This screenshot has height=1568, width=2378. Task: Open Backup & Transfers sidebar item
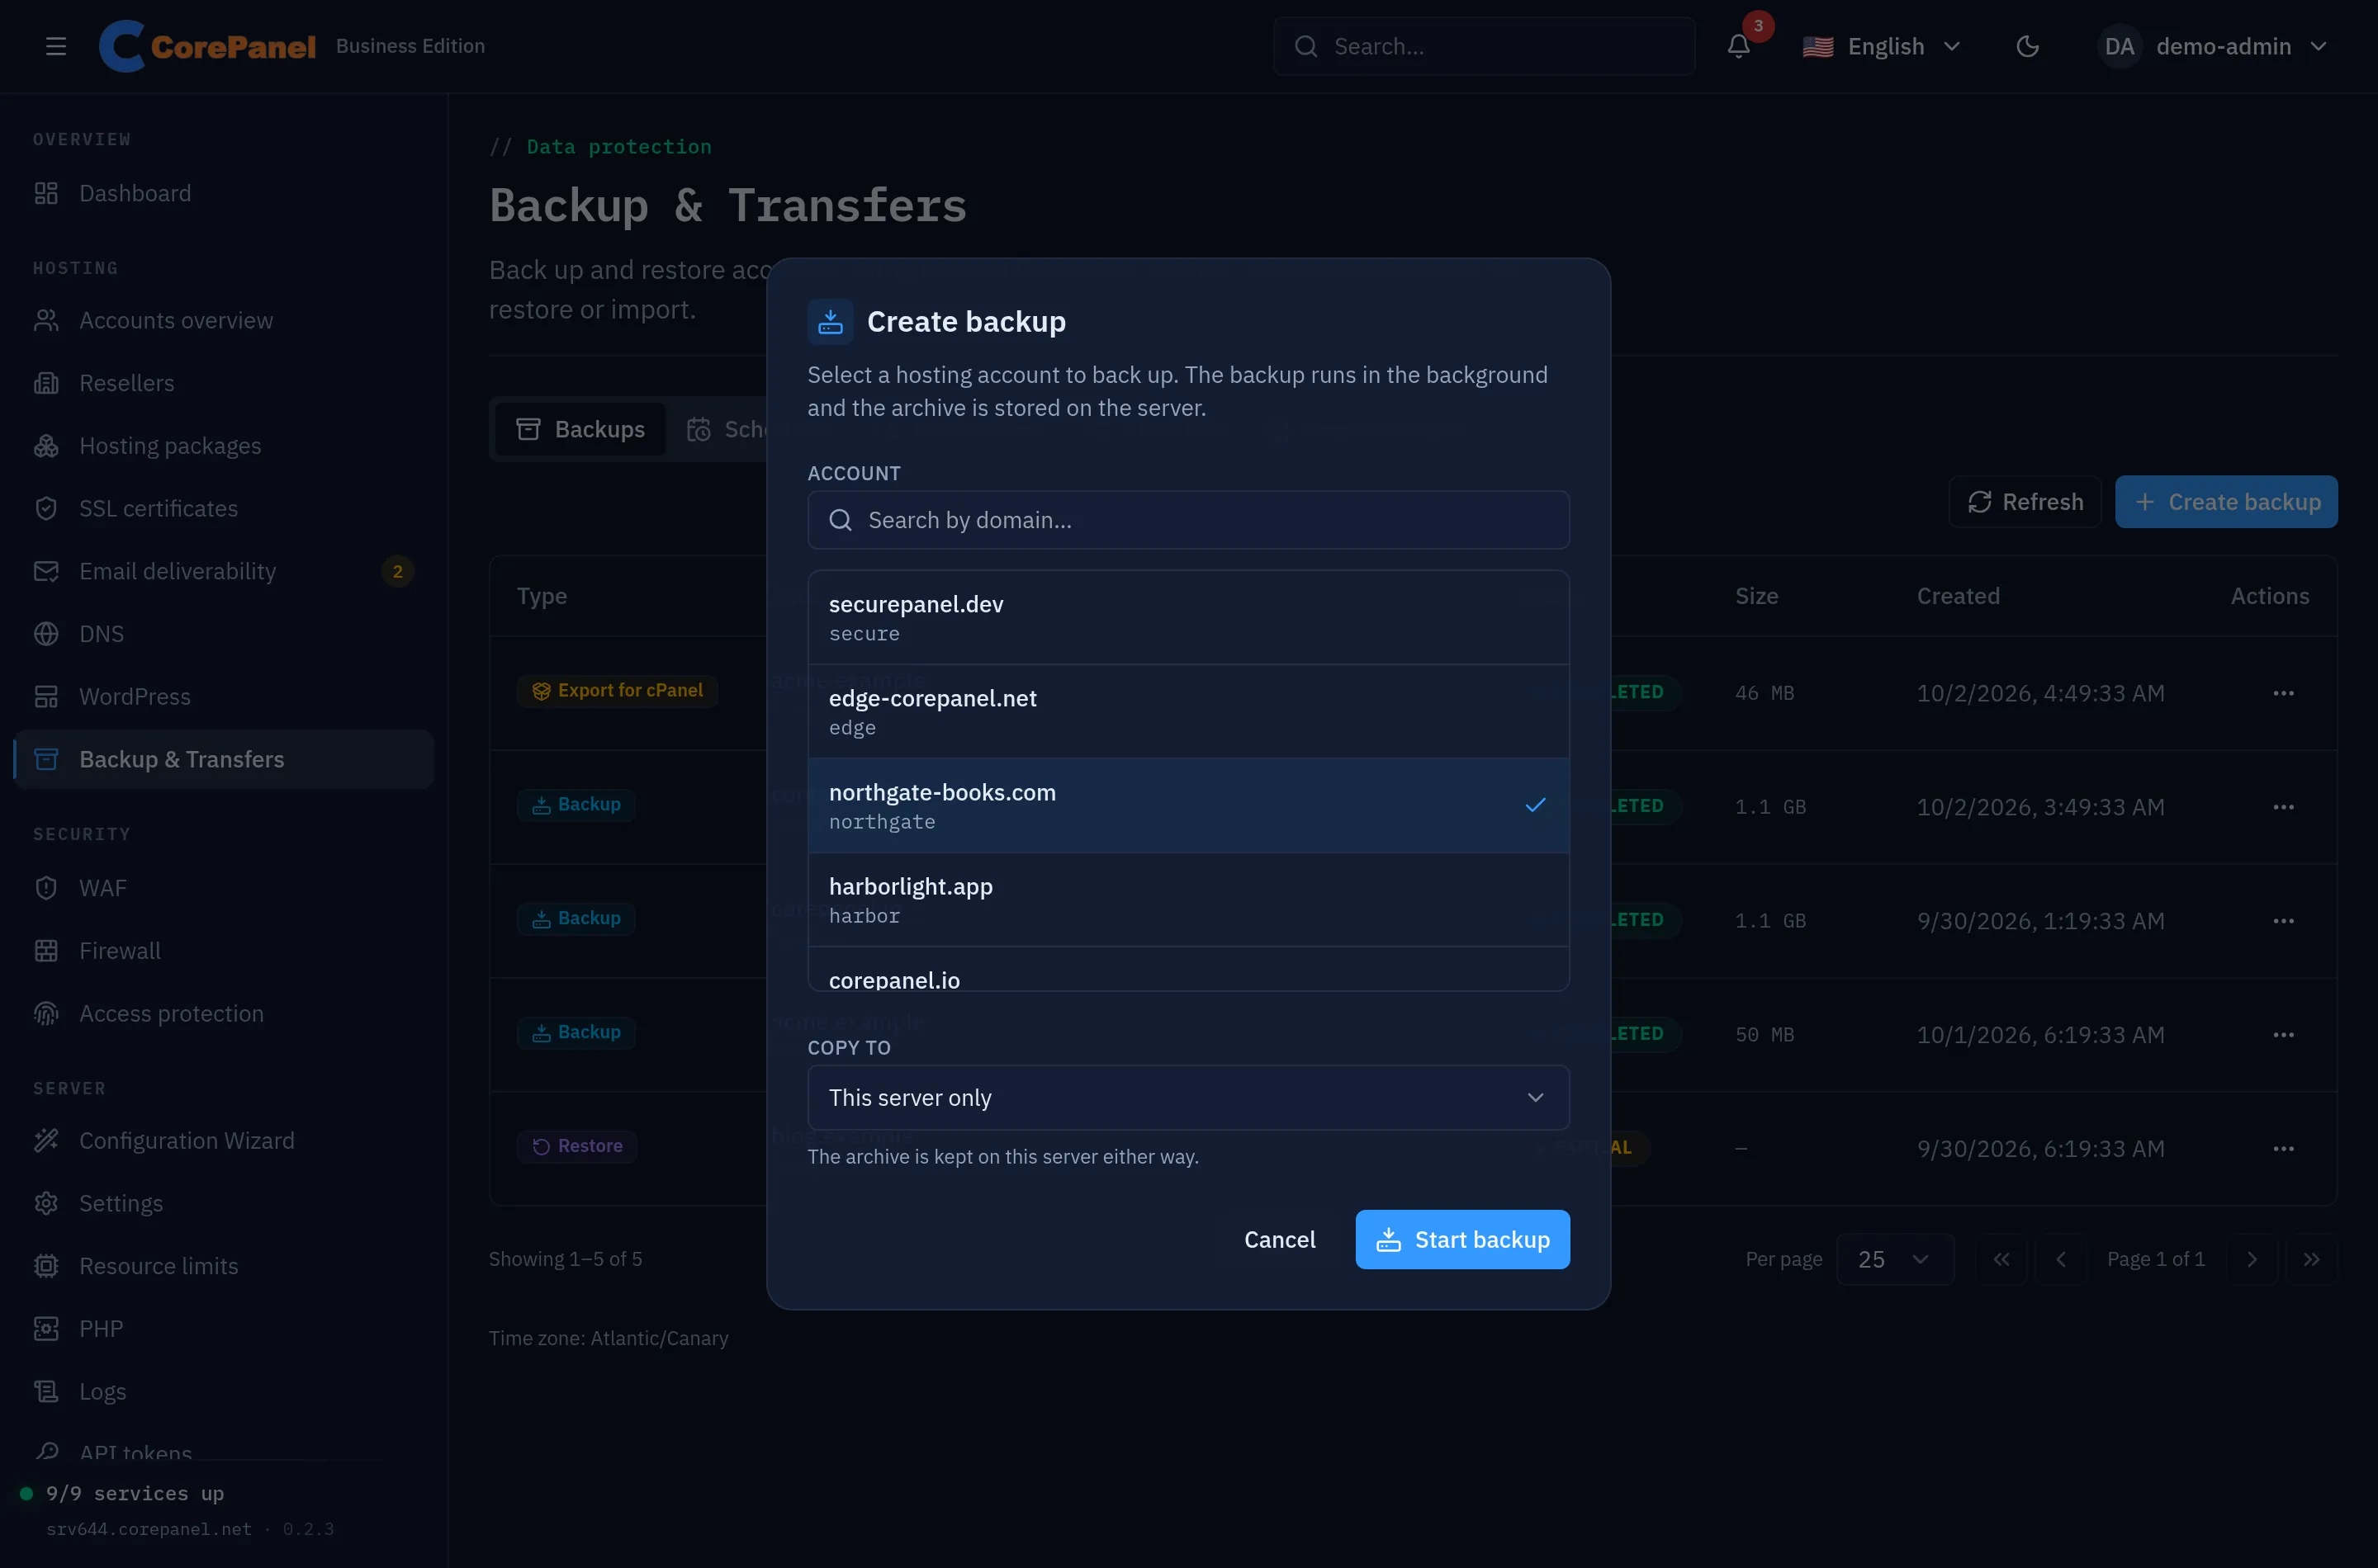pyautogui.click(x=224, y=759)
